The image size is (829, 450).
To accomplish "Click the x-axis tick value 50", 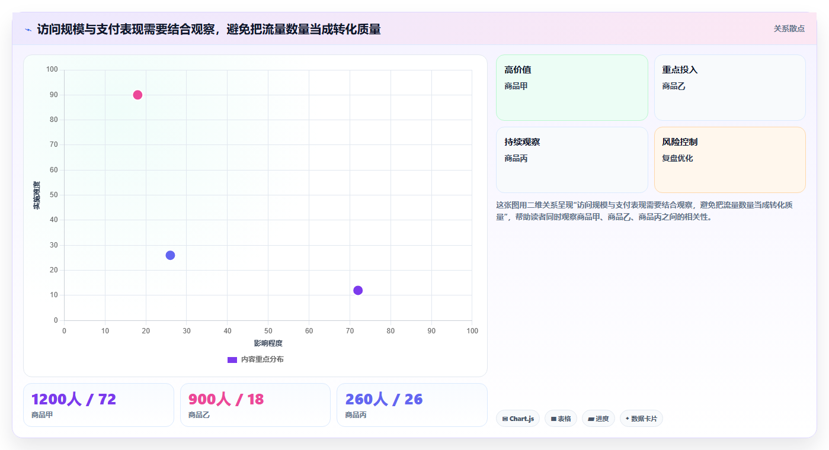I will [x=268, y=331].
